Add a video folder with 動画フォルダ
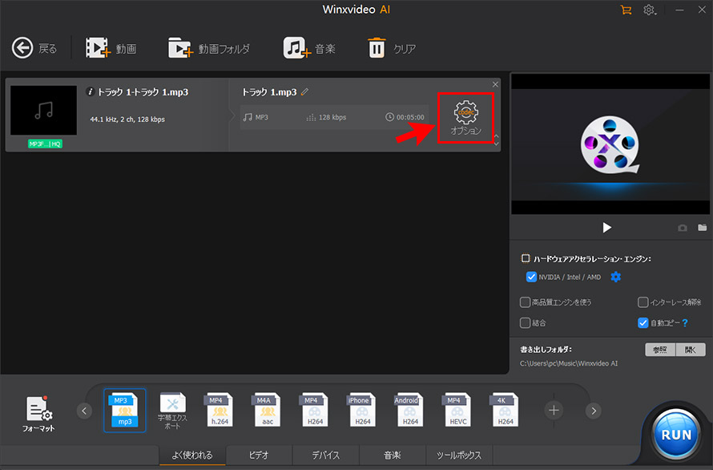The width and height of the screenshot is (713, 470). point(209,48)
